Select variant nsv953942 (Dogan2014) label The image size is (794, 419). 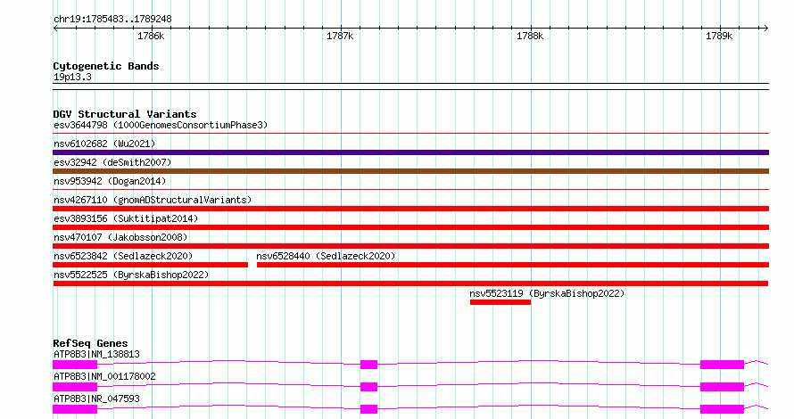point(110,181)
